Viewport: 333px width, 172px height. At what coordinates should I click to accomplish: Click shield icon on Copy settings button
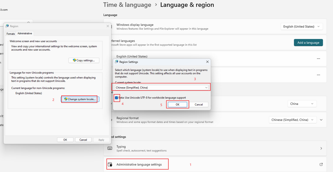tap(74, 60)
